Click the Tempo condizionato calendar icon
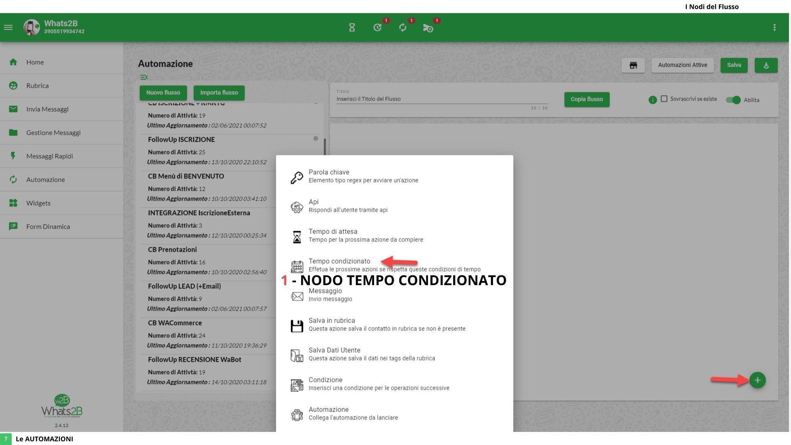The image size is (791, 445). point(297,267)
